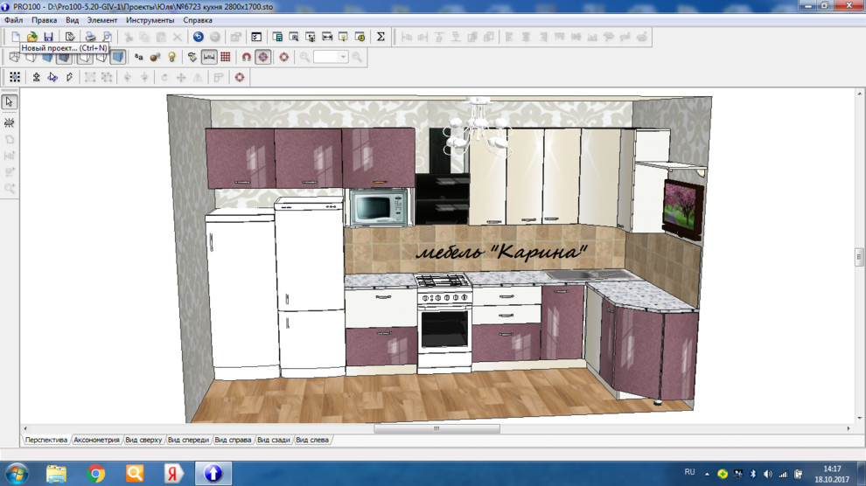
Task: Select the microwave in the kitchen scene
Action: pos(378,208)
